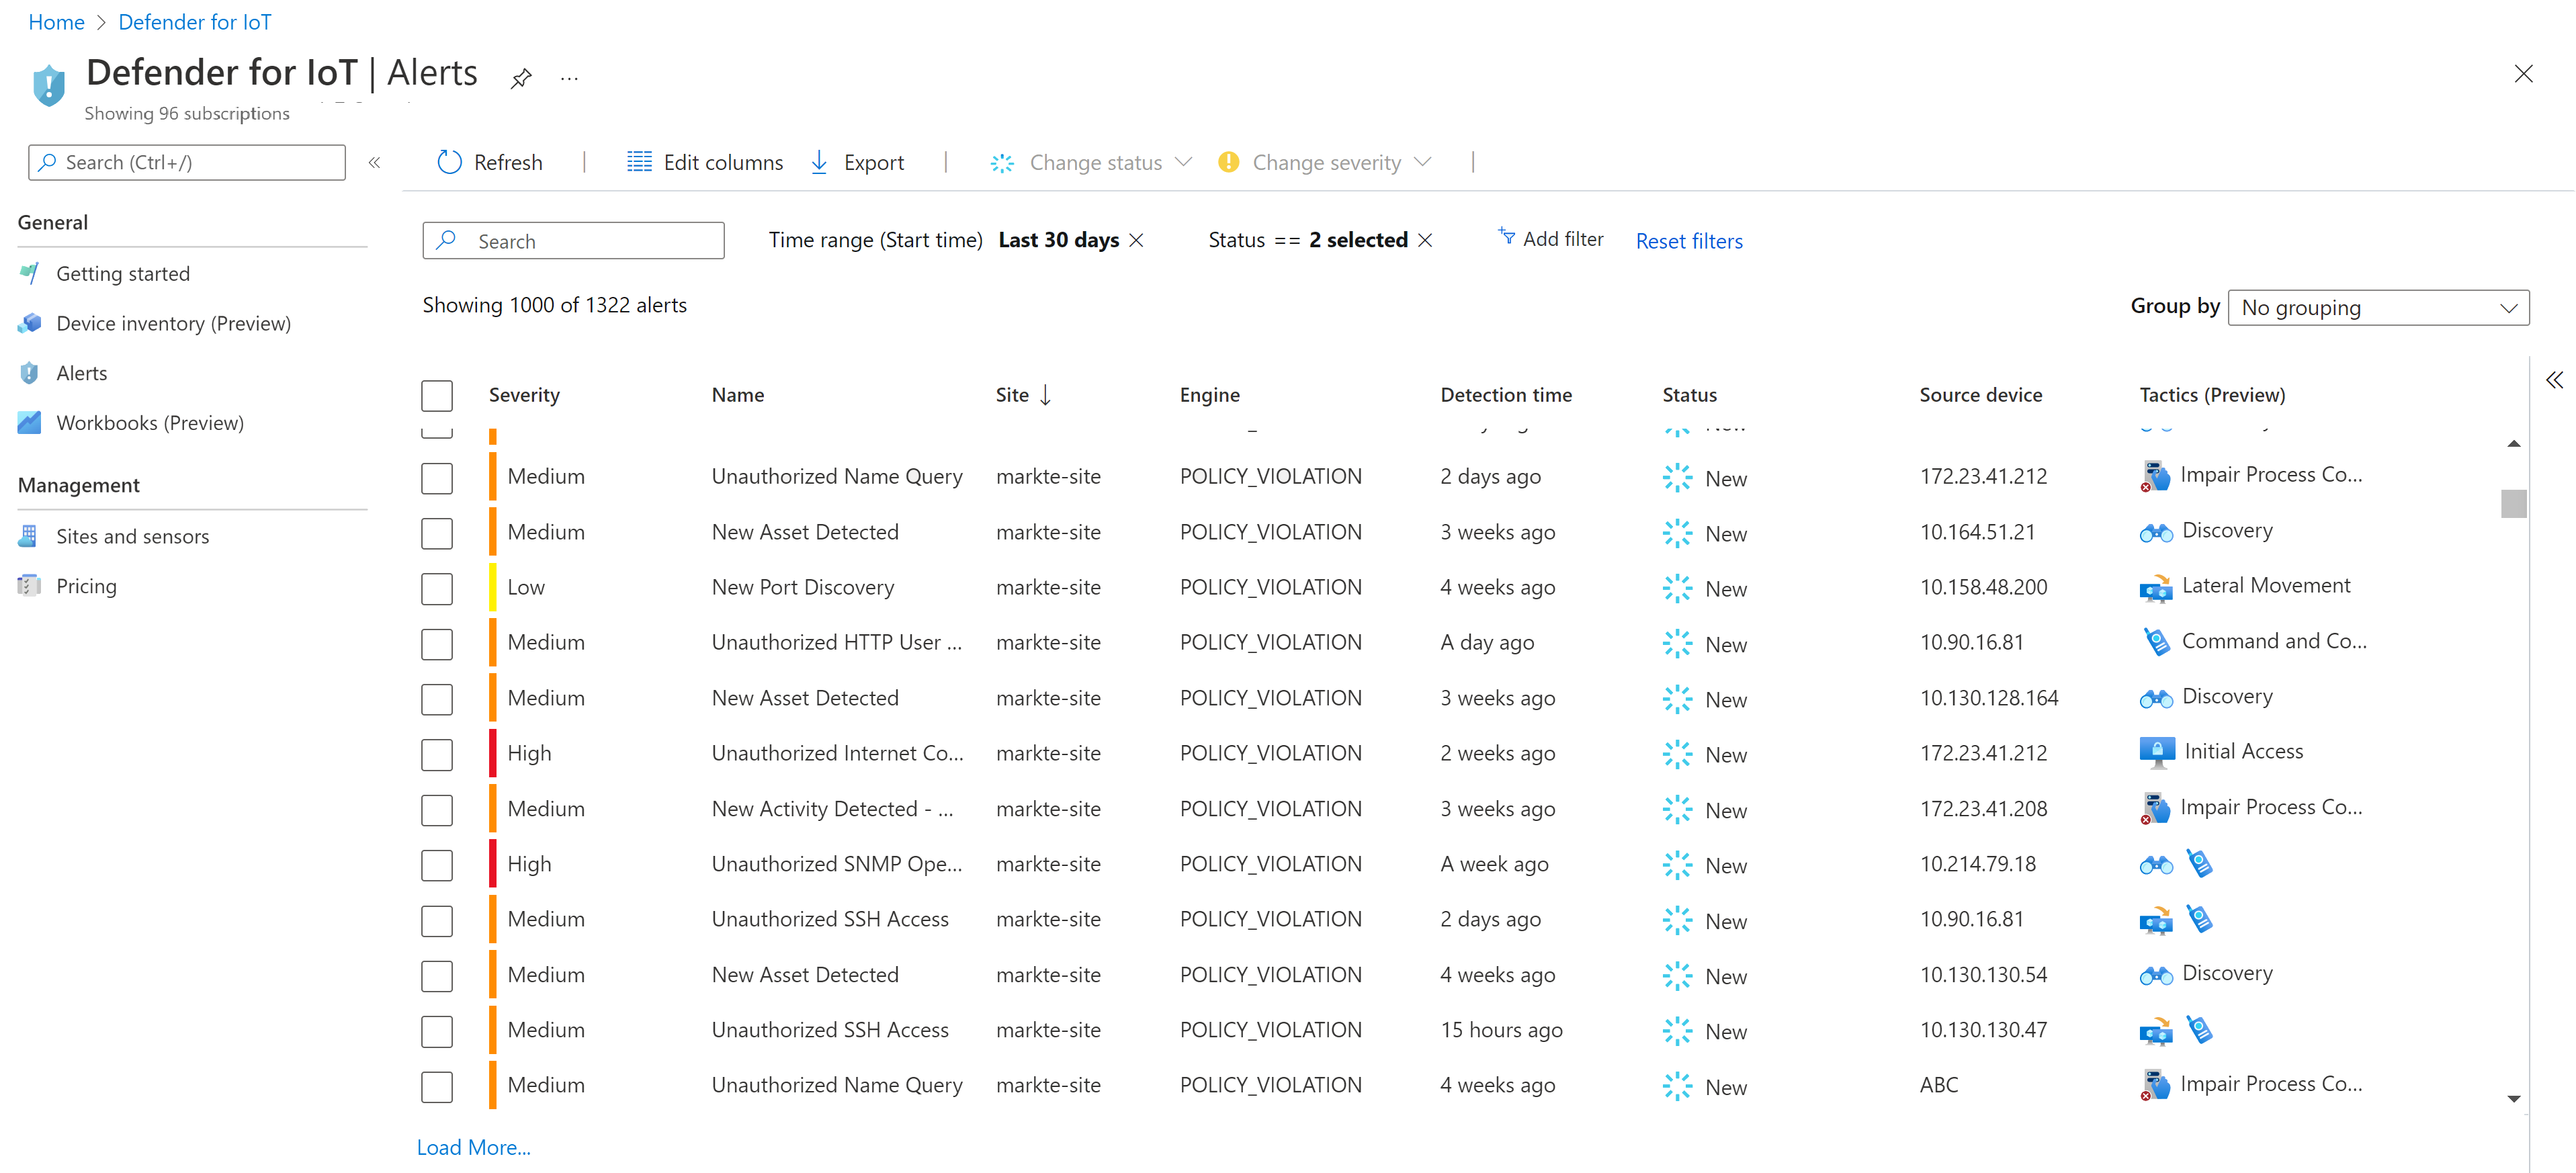Open the ellipsis more options menu

pos(569,78)
